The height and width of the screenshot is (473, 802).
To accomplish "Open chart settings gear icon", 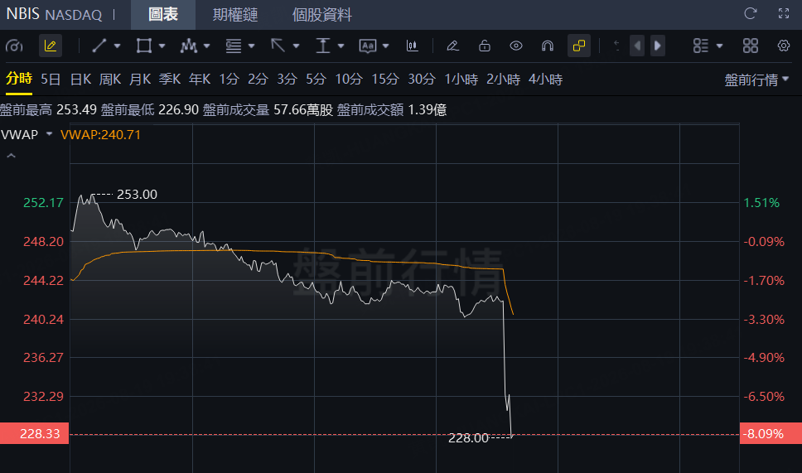I will (x=784, y=46).
